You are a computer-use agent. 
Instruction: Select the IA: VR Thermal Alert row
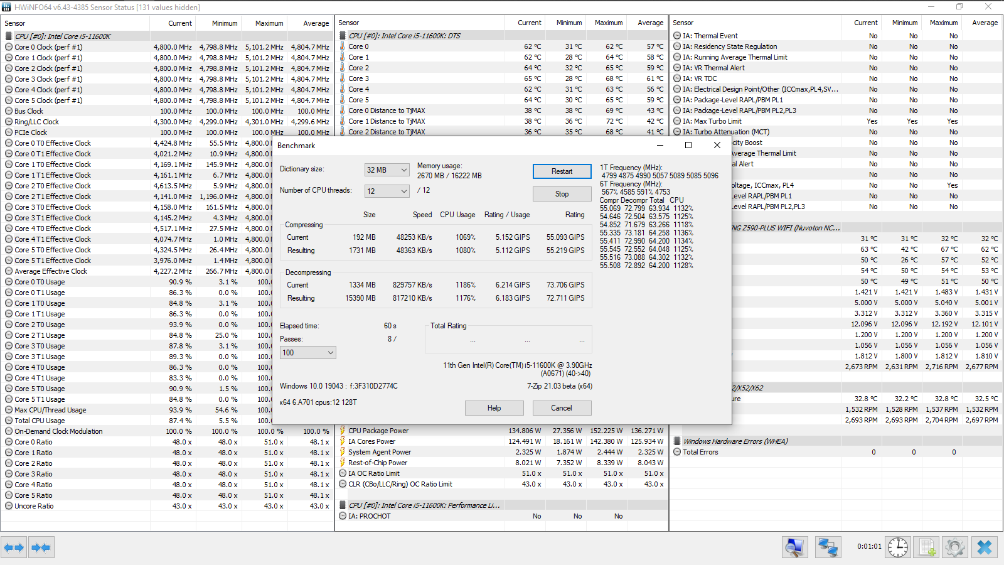(x=836, y=68)
